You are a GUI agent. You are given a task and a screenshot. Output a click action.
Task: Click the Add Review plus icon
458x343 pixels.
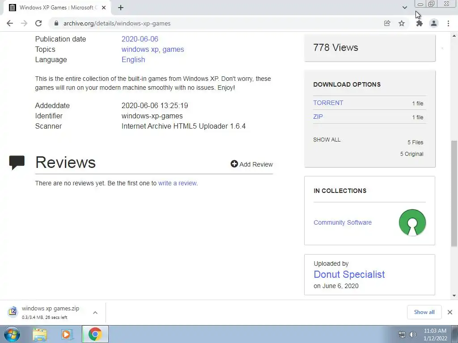234,164
